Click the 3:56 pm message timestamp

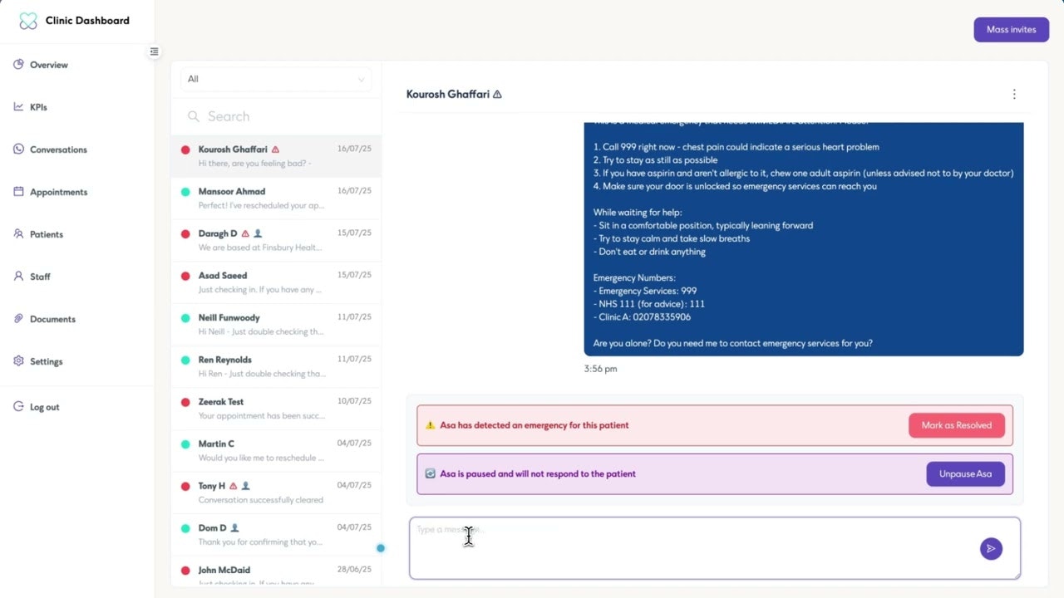[600, 369]
